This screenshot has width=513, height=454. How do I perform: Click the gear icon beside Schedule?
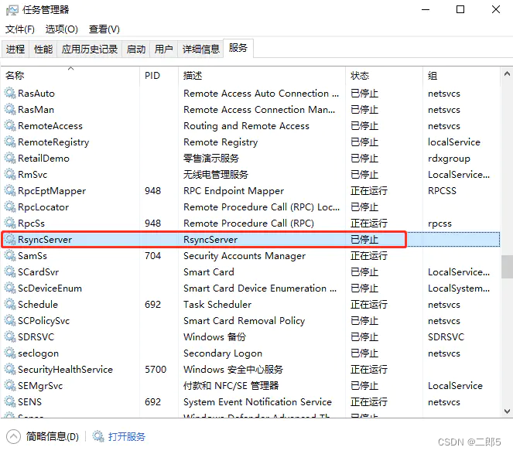10,304
